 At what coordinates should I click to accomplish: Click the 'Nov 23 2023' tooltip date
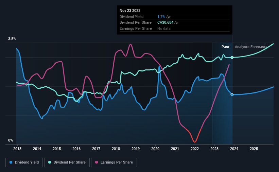click(130, 10)
